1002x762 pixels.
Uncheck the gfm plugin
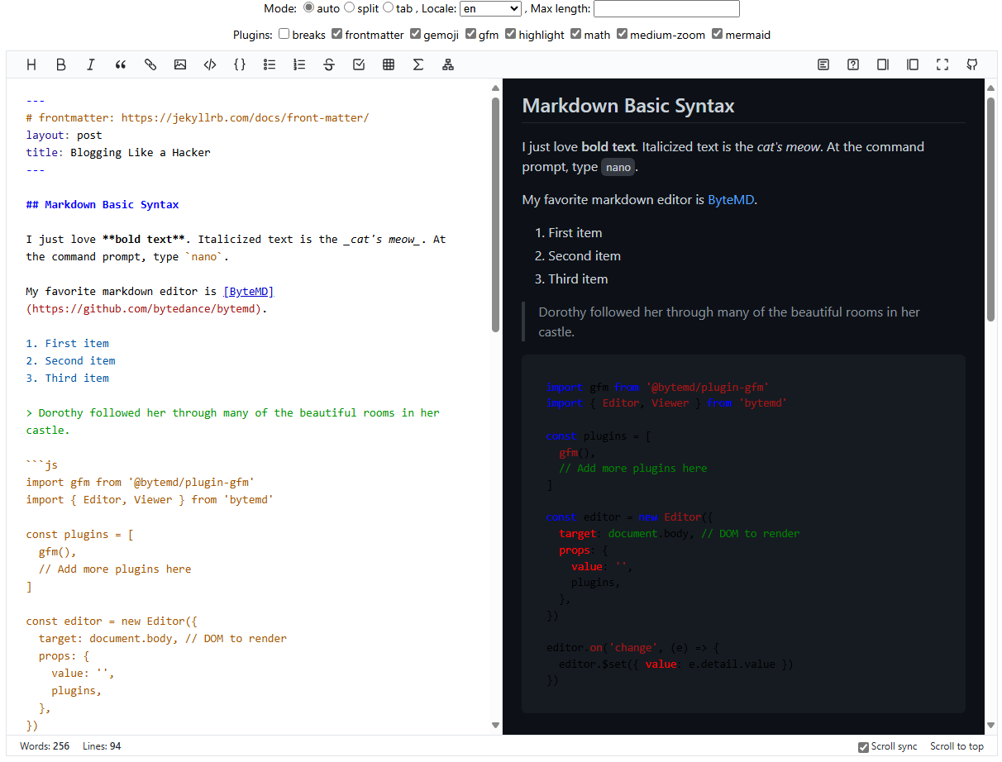pyautogui.click(x=470, y=34)
